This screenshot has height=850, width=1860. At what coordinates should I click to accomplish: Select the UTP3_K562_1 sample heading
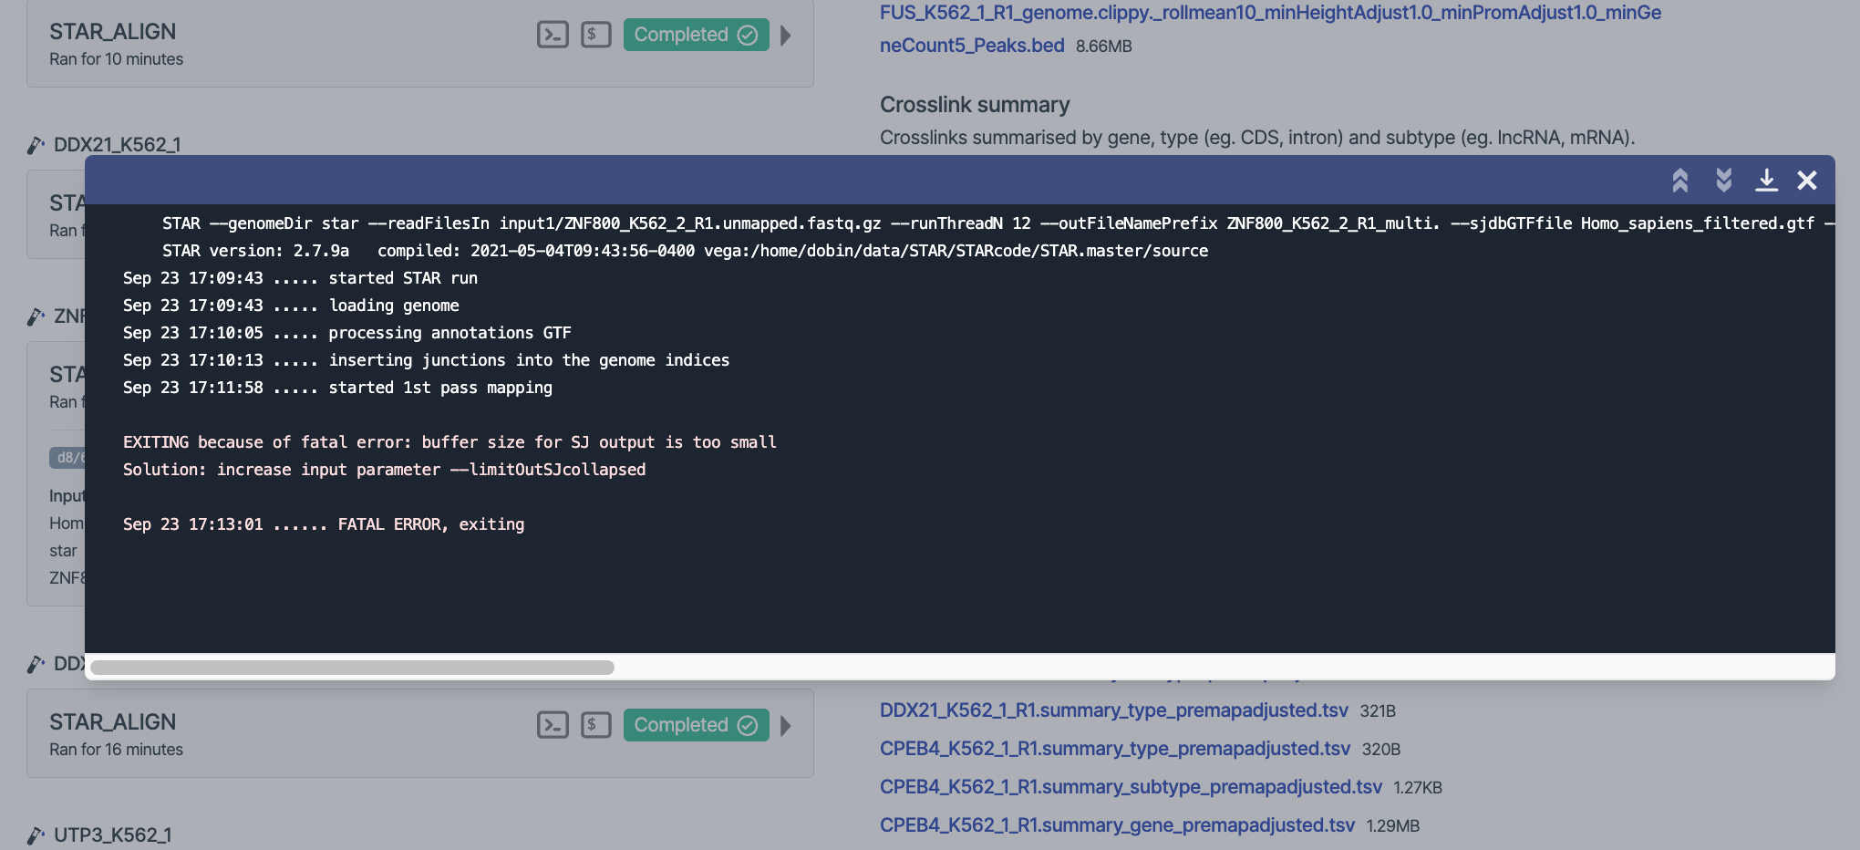[112, 835]
